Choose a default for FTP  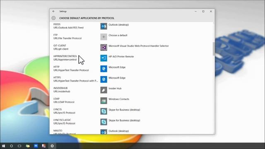[x=118, y=35]
